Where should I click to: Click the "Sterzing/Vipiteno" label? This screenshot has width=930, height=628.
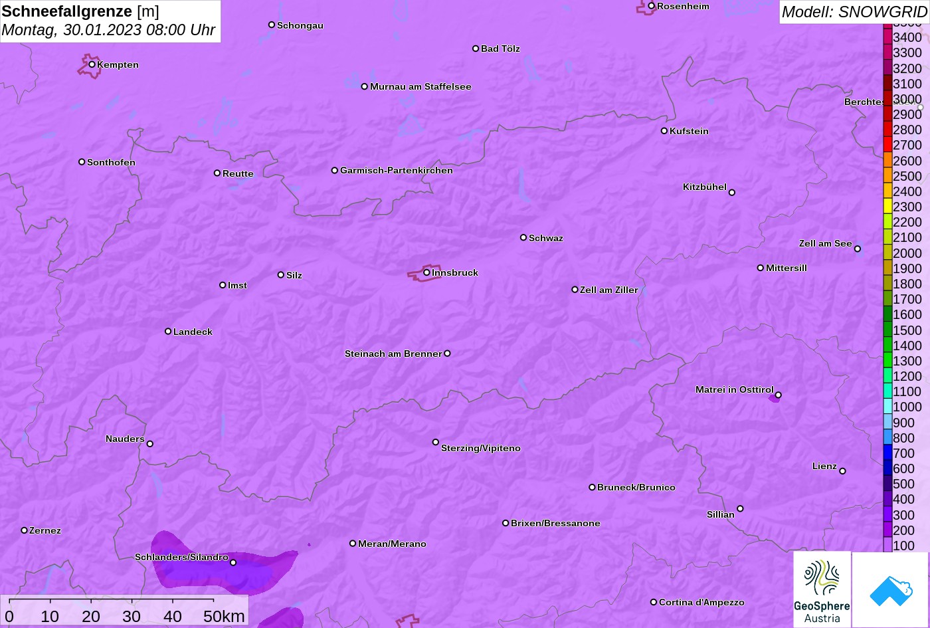click(x=481, y=448)
